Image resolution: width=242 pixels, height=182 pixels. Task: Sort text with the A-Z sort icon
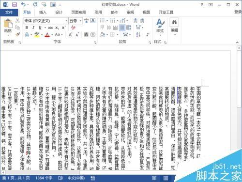click(138, 34)
